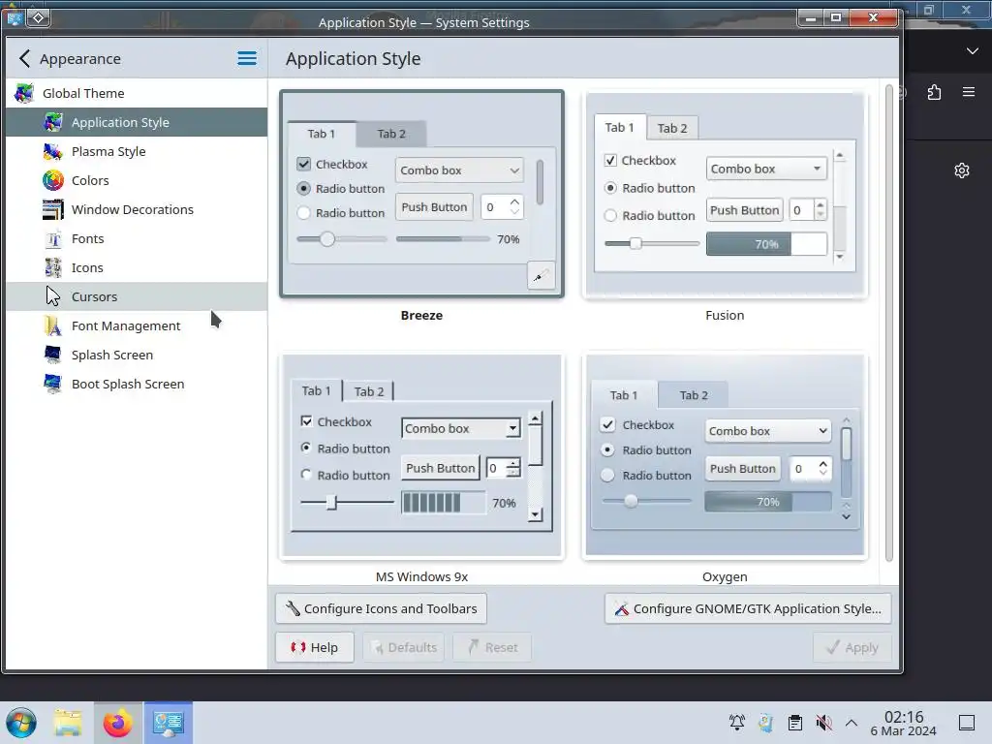
Task: Click the notifications bell tray icon
Action: (737, 723)
